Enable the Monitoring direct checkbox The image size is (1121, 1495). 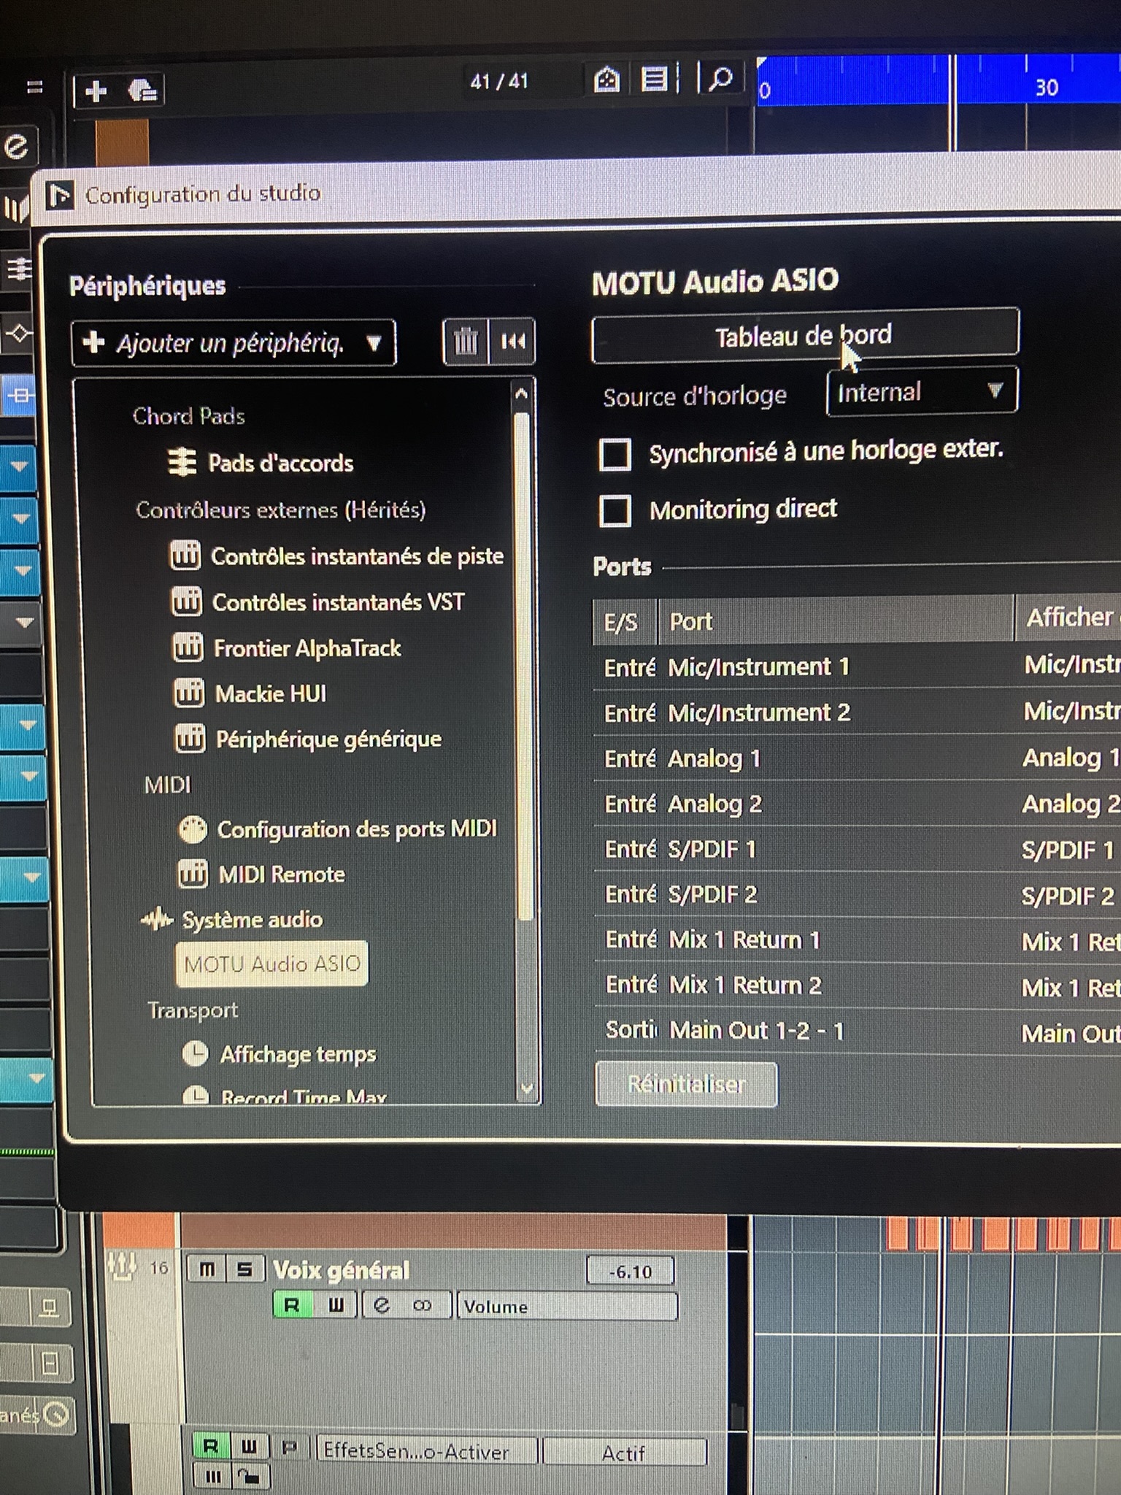(615, 510)
